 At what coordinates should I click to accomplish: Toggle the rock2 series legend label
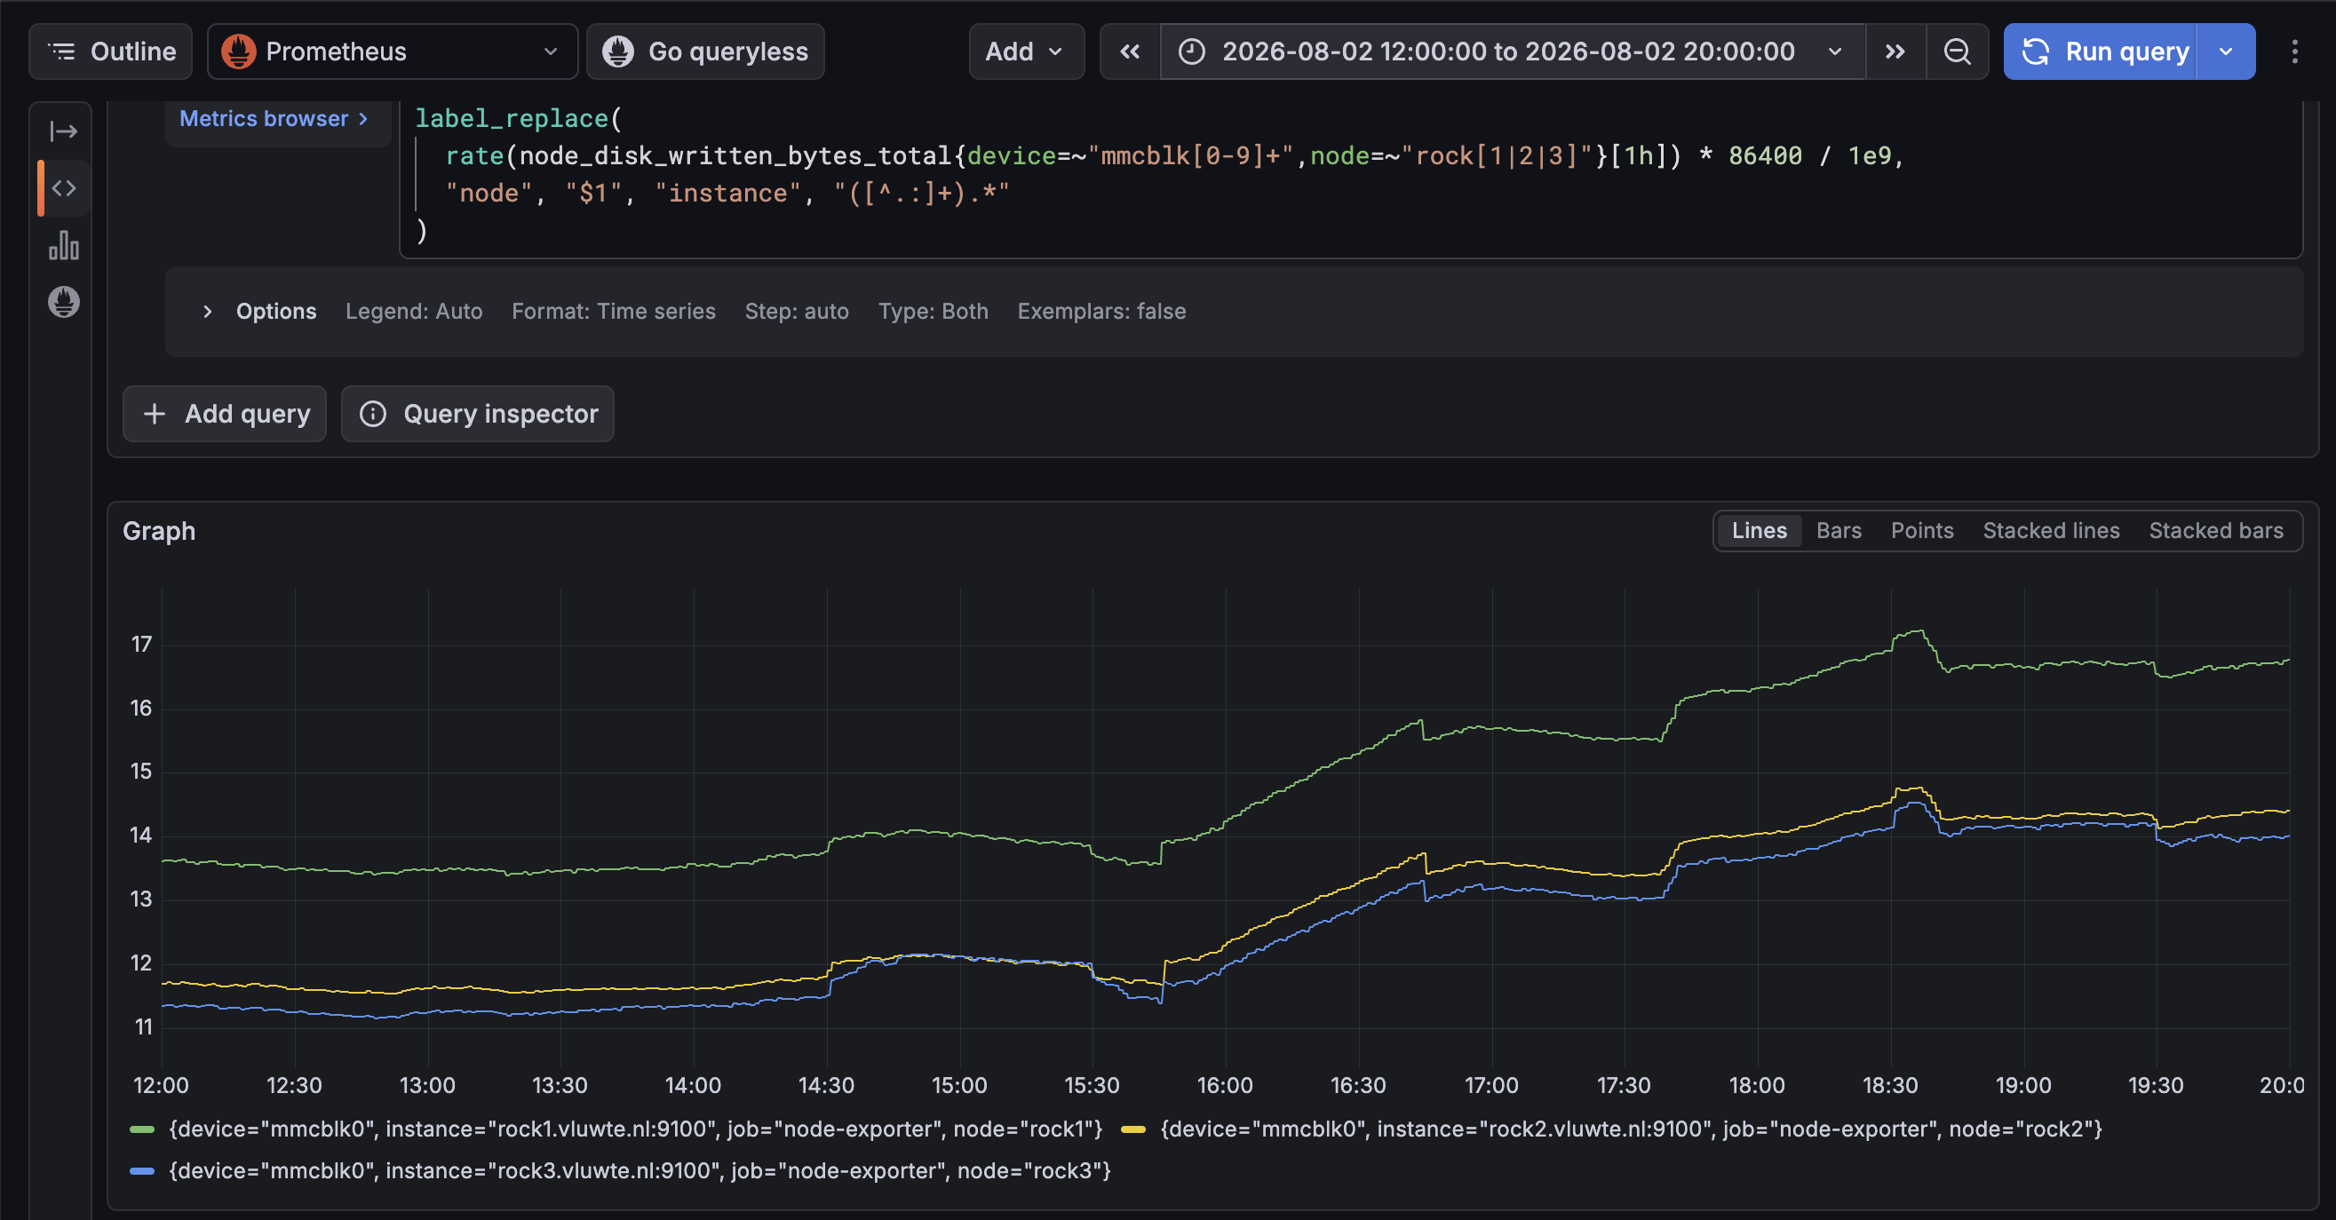(1632, 1129)
